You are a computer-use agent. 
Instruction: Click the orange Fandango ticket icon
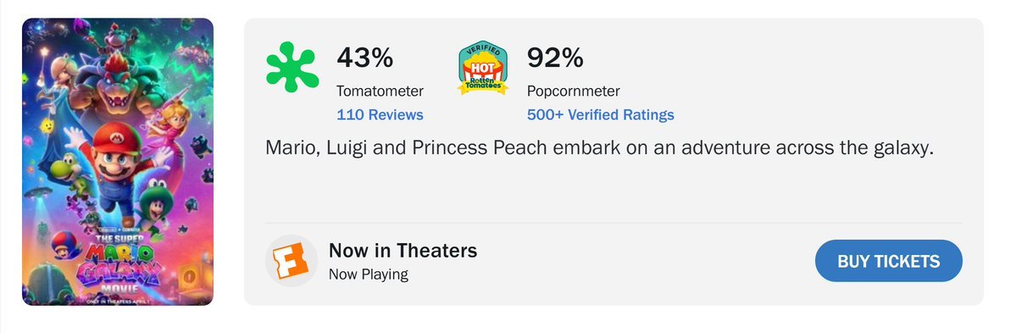pos(291,260)
